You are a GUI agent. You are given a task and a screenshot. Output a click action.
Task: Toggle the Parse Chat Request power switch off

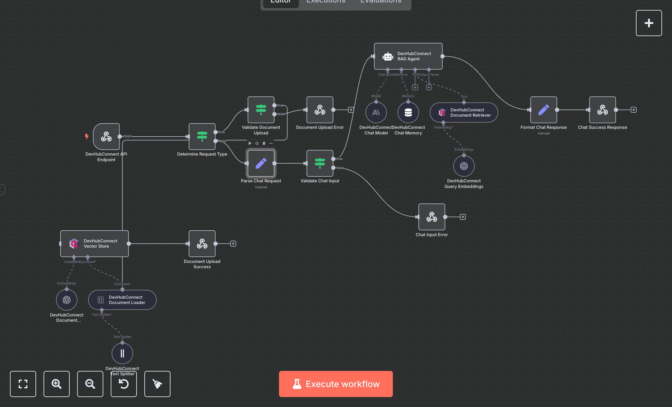click(x=257, y=143)
